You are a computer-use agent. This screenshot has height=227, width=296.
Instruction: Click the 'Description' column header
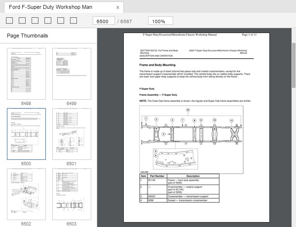coord(193,176)
